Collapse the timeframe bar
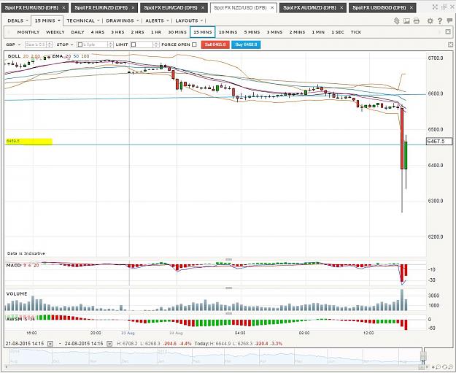Viewport: 456px width, 373px height. point(448,32)
